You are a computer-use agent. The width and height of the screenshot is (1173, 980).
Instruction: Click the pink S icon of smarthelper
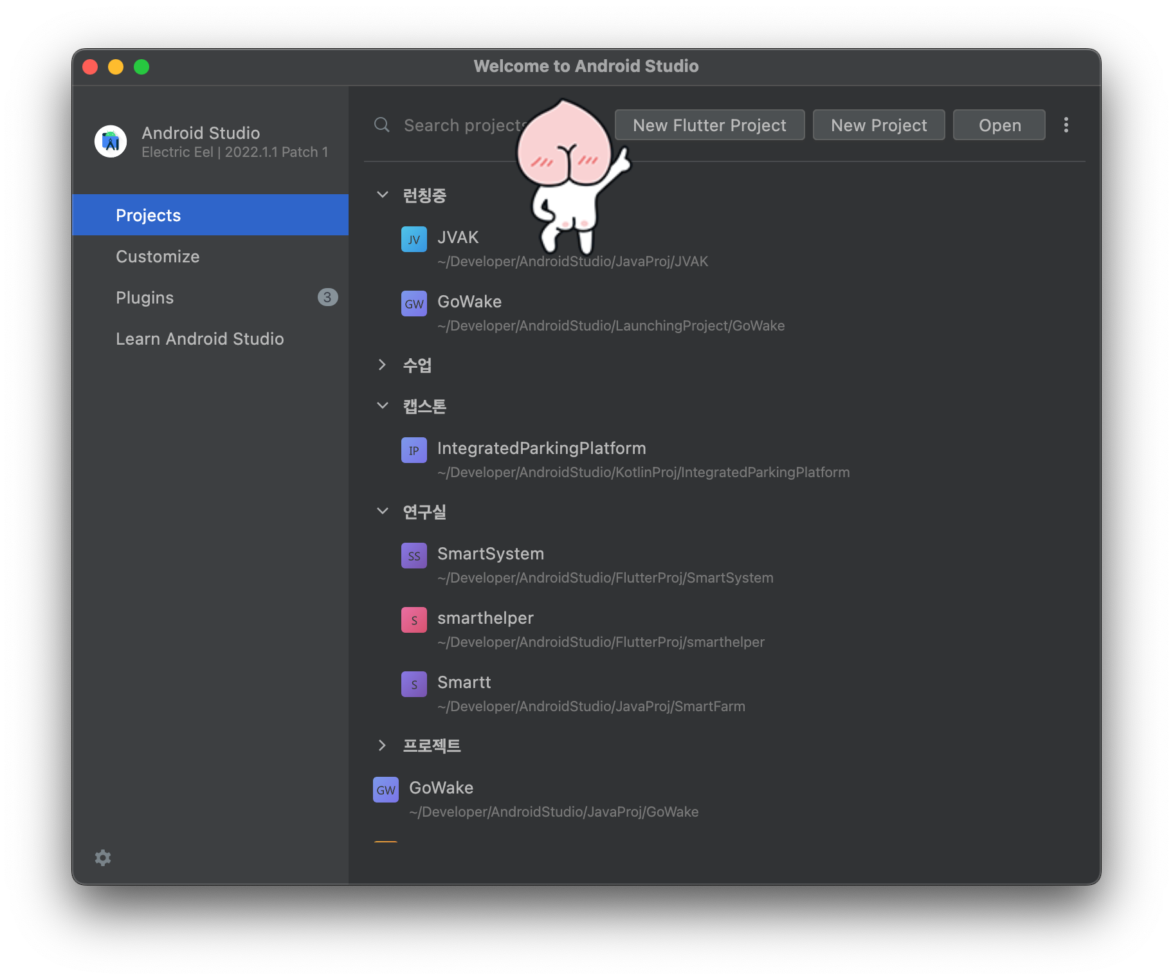(x=414, y=620)
